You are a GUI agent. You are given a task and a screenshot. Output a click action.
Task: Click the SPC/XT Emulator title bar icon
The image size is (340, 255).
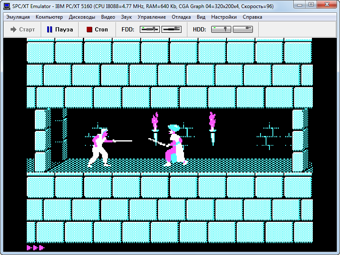(x=6, y=5)
